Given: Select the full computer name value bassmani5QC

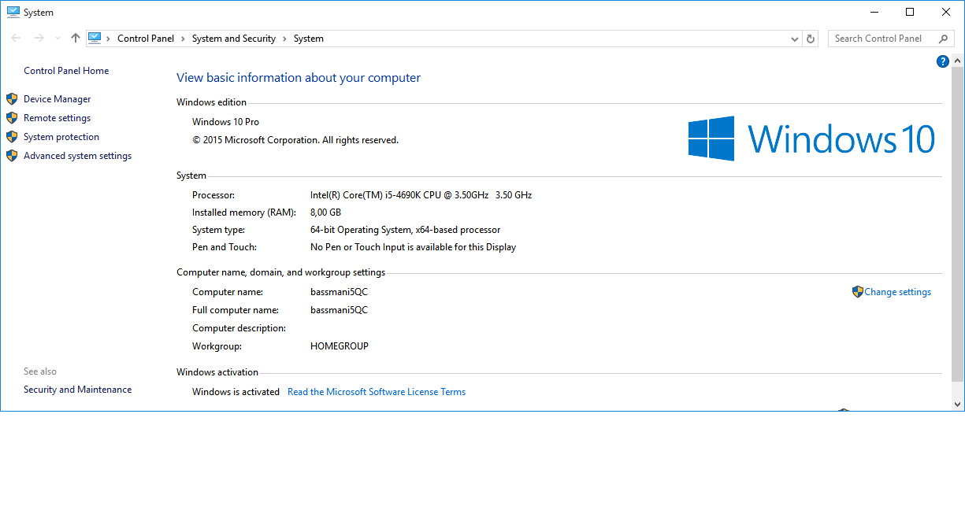Looking at the screenshot, I should point(340,310).
